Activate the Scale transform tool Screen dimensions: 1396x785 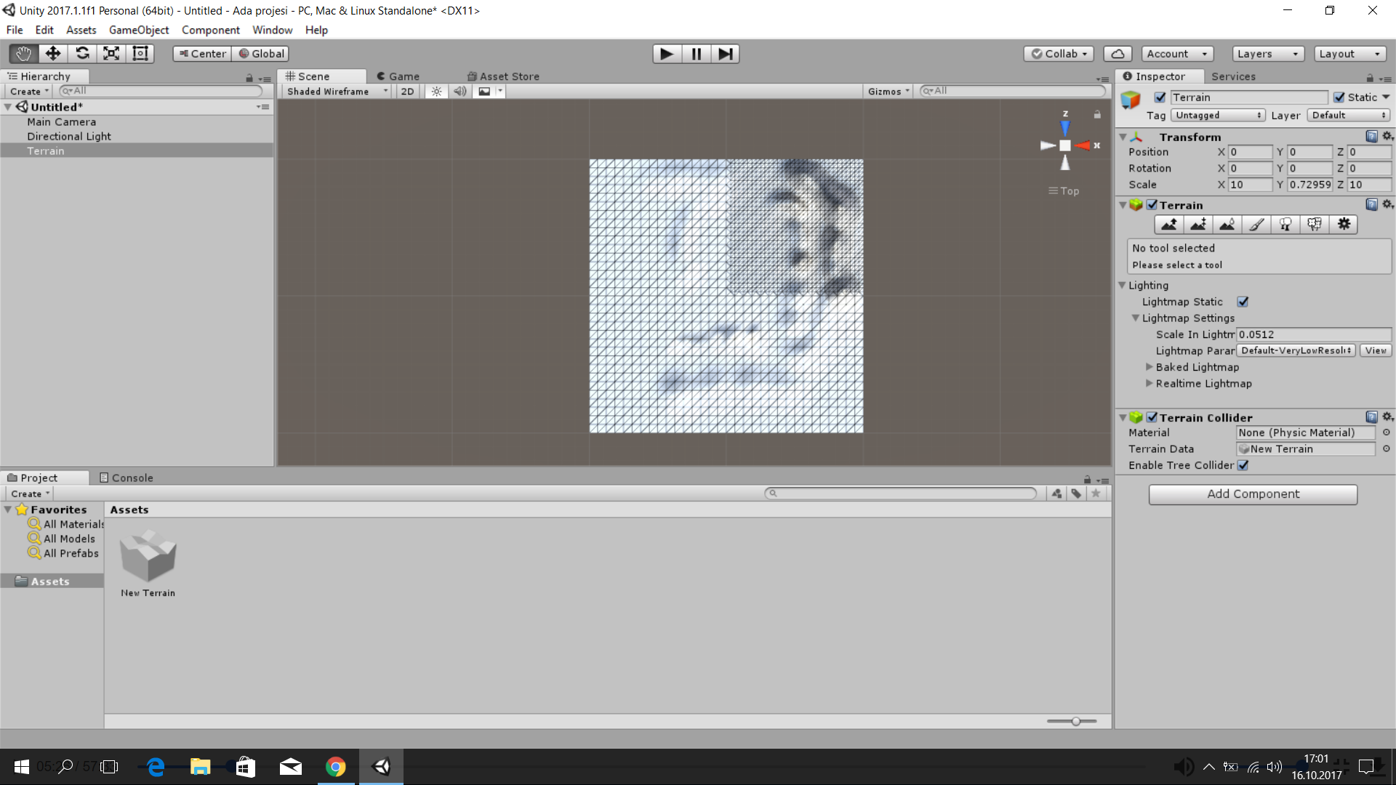pos(111,54)
